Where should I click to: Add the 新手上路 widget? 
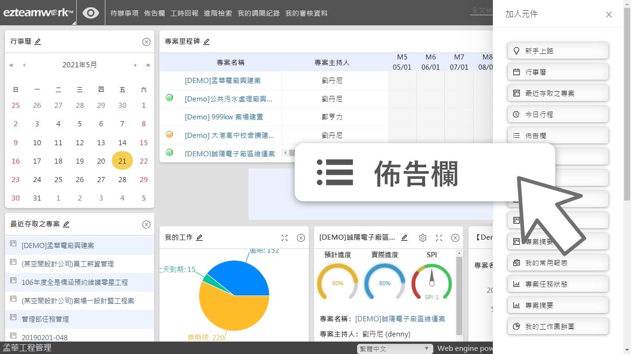pyautogui.click(x=558, y=51)
